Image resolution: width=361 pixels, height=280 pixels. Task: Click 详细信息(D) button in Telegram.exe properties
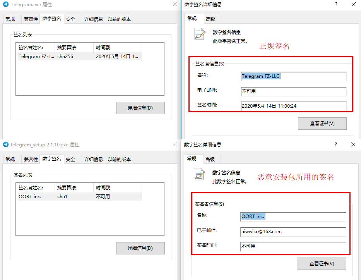140,108
